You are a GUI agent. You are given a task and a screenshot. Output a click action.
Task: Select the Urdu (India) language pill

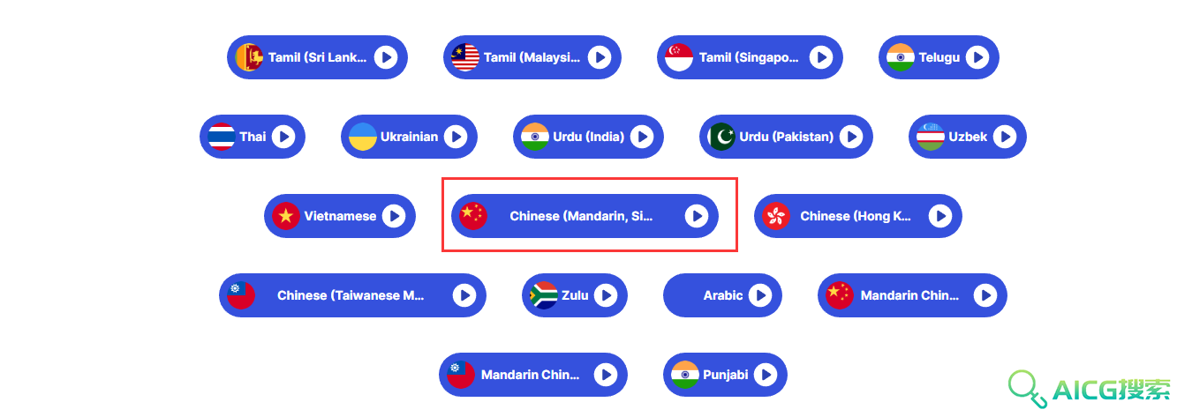[x=587, y=137]
